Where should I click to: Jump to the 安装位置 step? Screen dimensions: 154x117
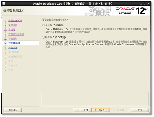coord(13,47)
